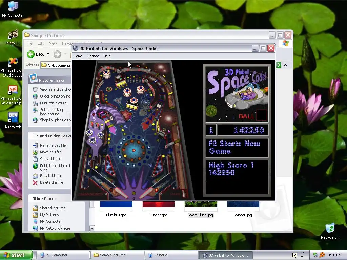This screenshot has height=260, width=347.
Task: Open the Help menu in Pinball
Action: pos(107,56)
